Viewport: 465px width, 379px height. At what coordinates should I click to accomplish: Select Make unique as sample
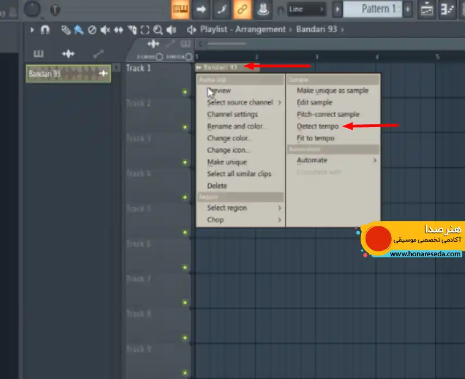333,91
